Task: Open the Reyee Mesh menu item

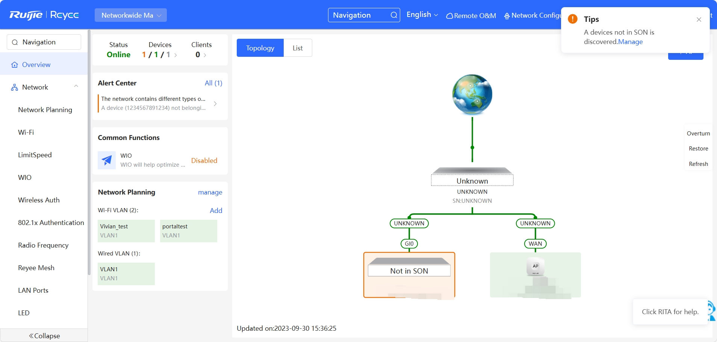Action: pyautogui.click(x=36, y=268)
